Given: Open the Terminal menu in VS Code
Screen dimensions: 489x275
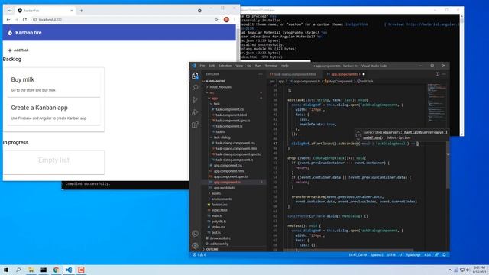Looking at the screenshot, I should [x=271, y=66].
